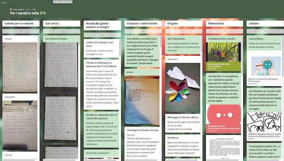
Task: Open the second notebook page photo in Cari amici
Action: (61, 118)
